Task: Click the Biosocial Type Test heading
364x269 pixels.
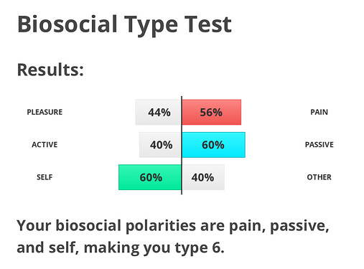Action: point(124,25)
